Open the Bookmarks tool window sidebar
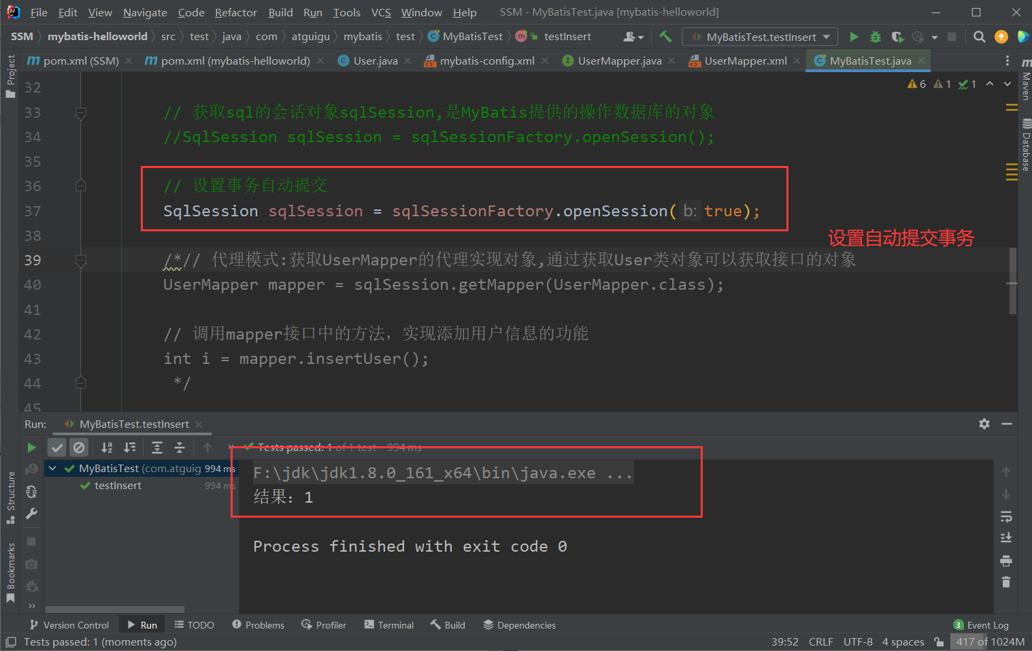Image resolution: width=1032 pixels, height=651 pixels. pyautogui.click(x=10, y=573)
